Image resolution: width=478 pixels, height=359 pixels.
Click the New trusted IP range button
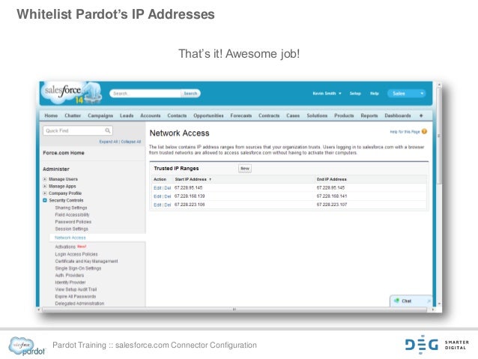coord(245,169)
